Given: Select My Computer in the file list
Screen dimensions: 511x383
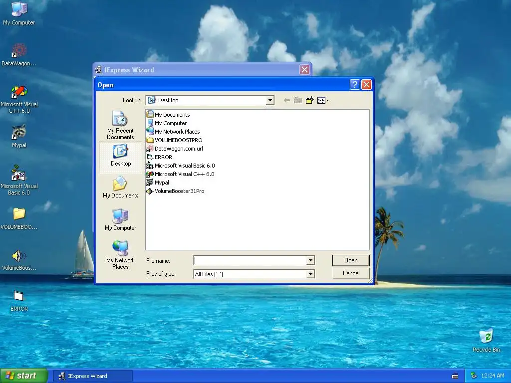Looking at the screenshot, I should click(167, 123).
